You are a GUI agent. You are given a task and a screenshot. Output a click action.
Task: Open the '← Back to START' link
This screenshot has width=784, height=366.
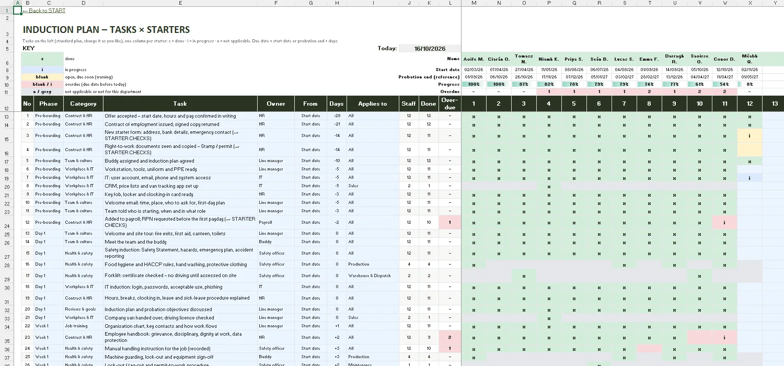tap(44, 10)
